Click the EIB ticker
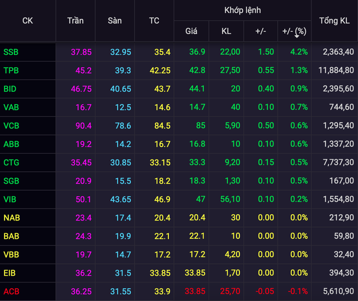The height and width of the screenshot is (301, 358). tap(10, 273)
